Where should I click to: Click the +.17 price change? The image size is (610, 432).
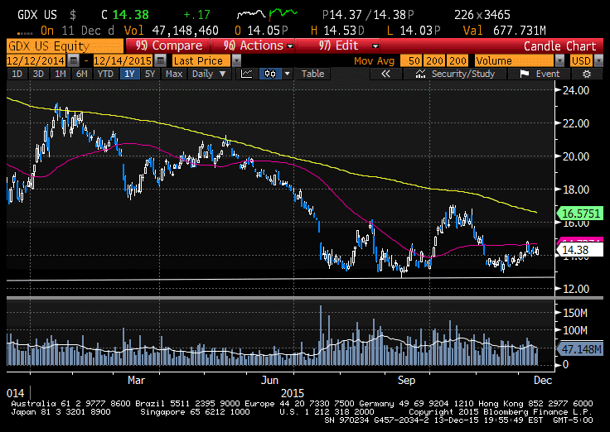(x=197, y=15)
